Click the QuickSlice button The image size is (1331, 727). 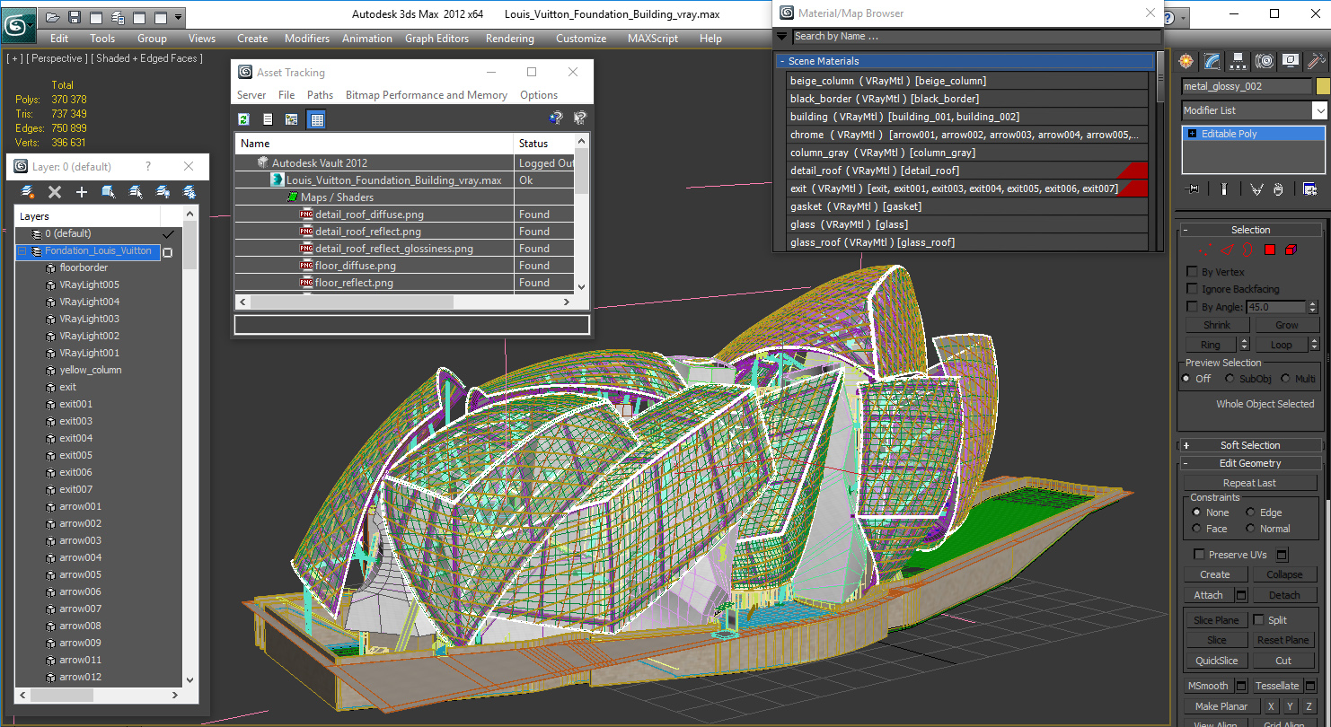(1217, 661)
